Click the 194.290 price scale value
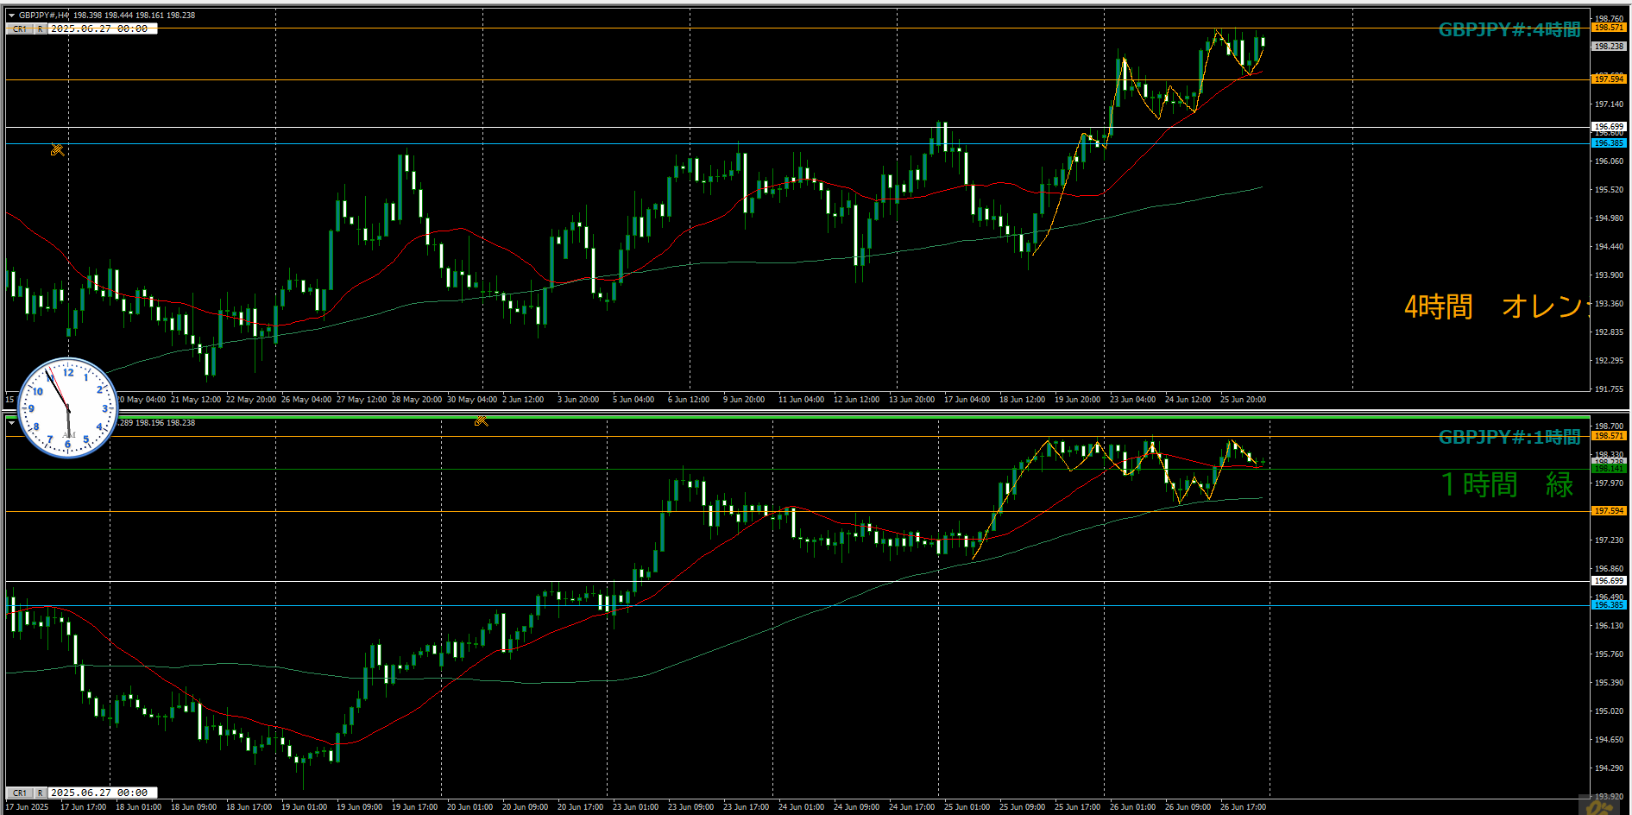 [x=1609, y=768]
